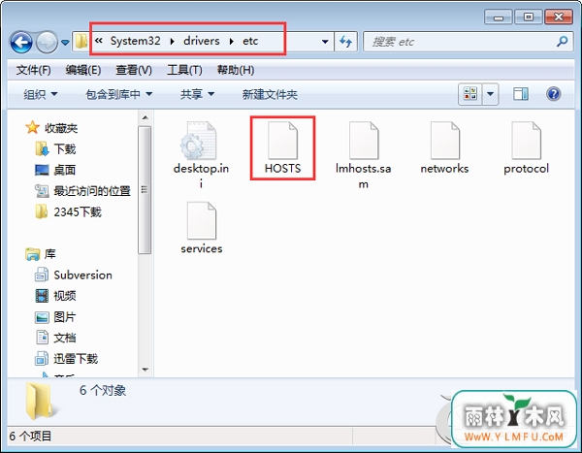Viewport: 582px width, 453px height.
Task: Expand the arrow after System32
Action: click(x=173, y=41)
